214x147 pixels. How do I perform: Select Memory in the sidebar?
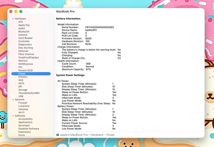(x=23, y=61)
